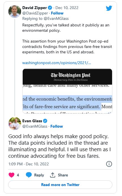Click the blue reply speech bubble icon

(29, 175)
